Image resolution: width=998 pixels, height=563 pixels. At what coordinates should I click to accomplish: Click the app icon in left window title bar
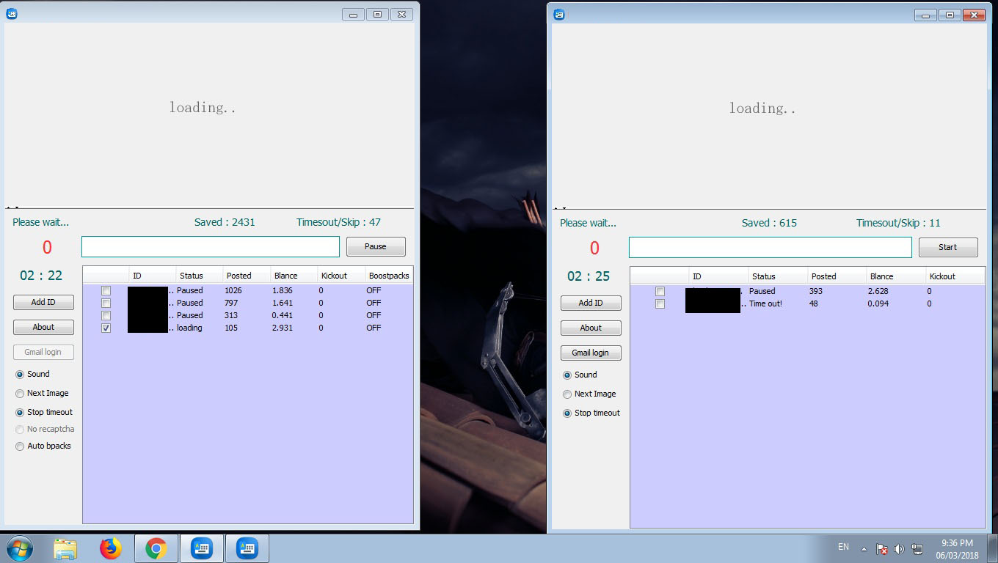[12, 14]
